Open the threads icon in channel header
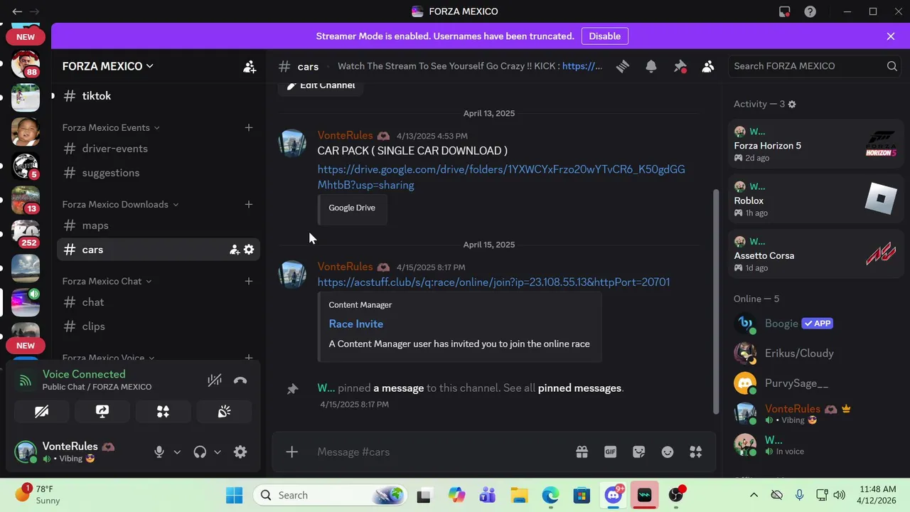The image size is (910, 512). 623,66
